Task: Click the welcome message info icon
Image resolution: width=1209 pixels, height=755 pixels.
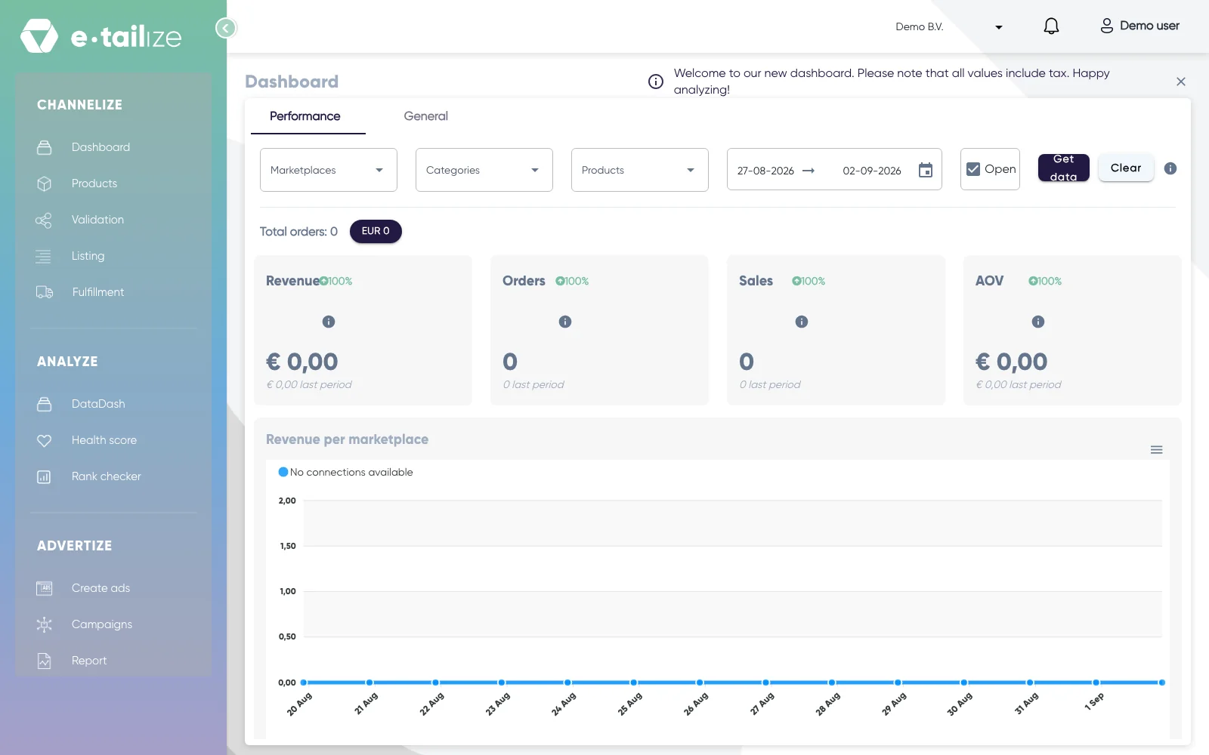Action: [x=656, y=82]
